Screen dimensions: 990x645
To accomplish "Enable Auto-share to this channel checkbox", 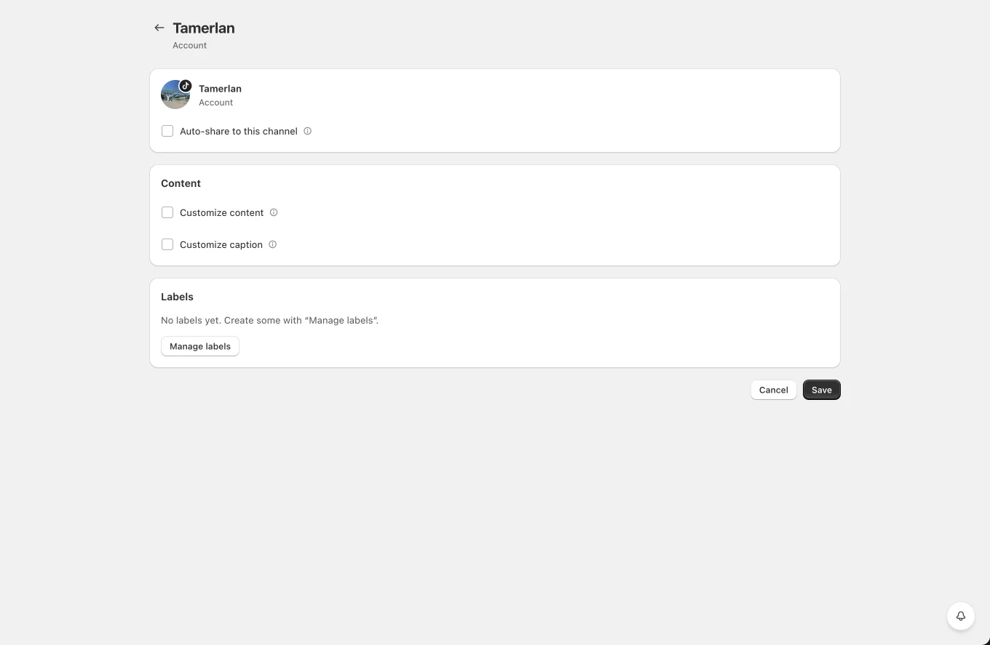I will point(167,131).
